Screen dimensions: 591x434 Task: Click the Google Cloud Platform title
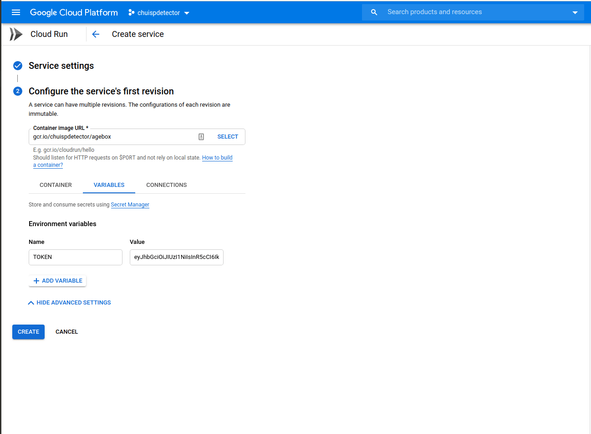(x=74, y=12)
